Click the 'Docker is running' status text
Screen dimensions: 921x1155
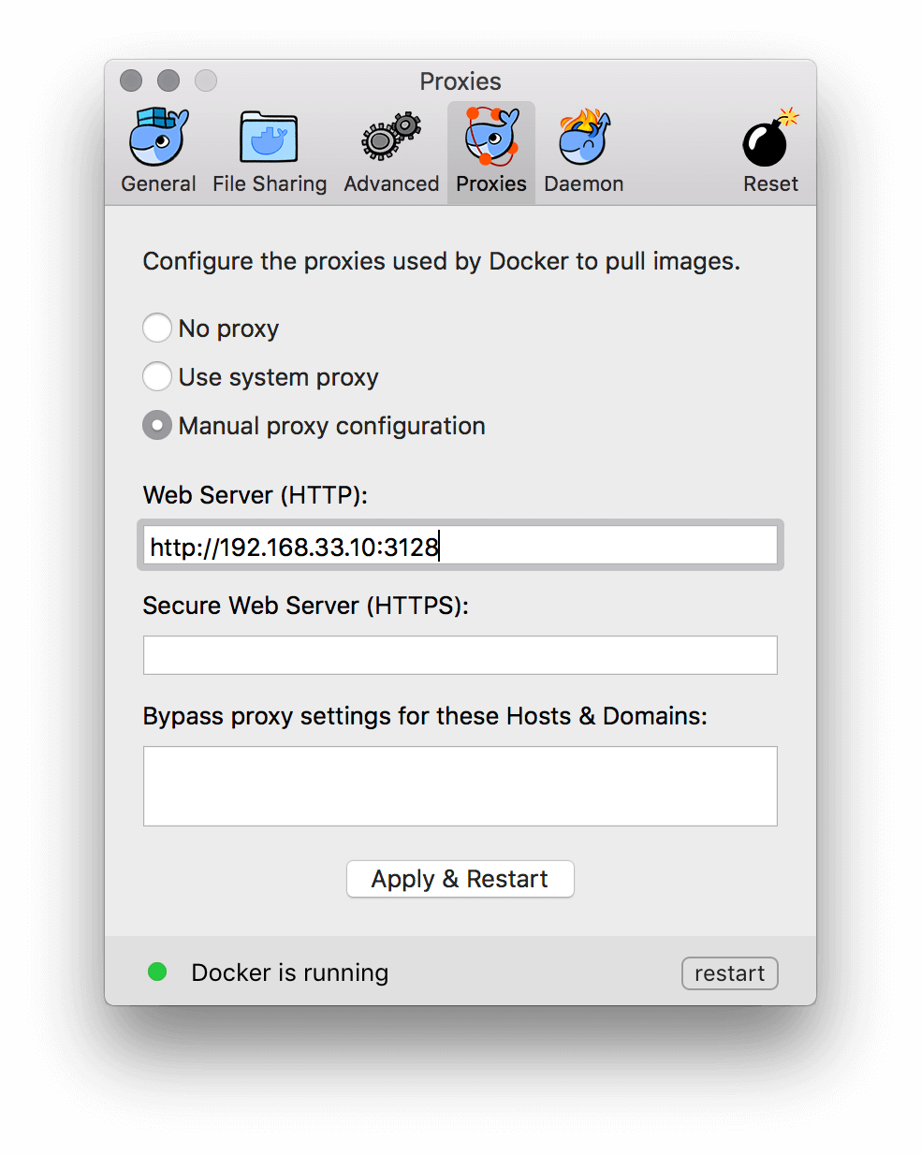click(x=290, y=972)
